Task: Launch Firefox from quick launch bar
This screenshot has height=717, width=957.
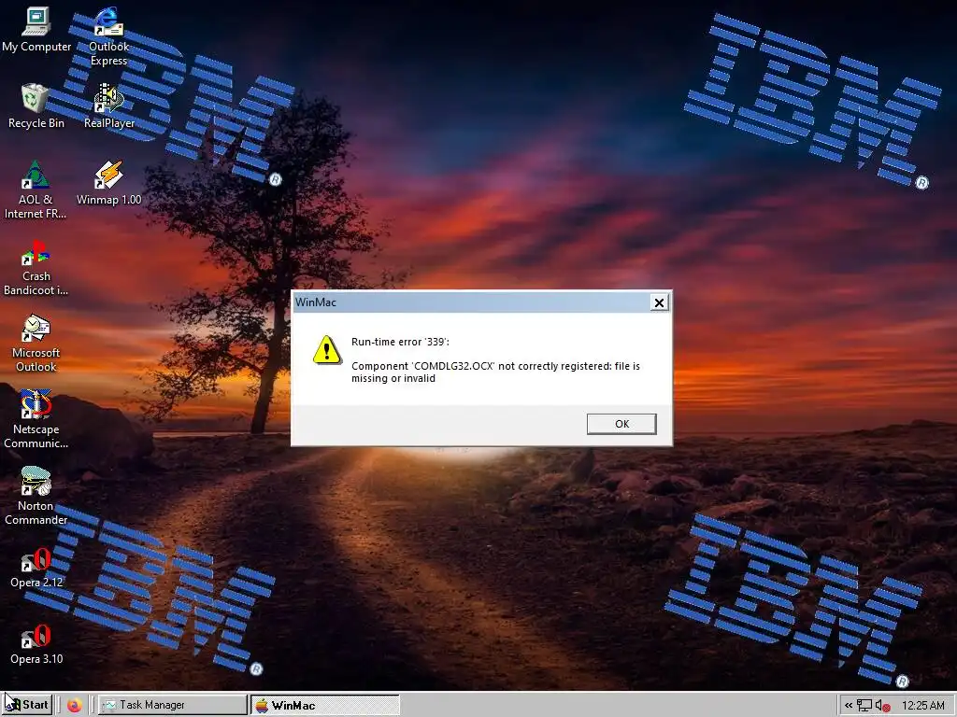Action: click(75, 706)
